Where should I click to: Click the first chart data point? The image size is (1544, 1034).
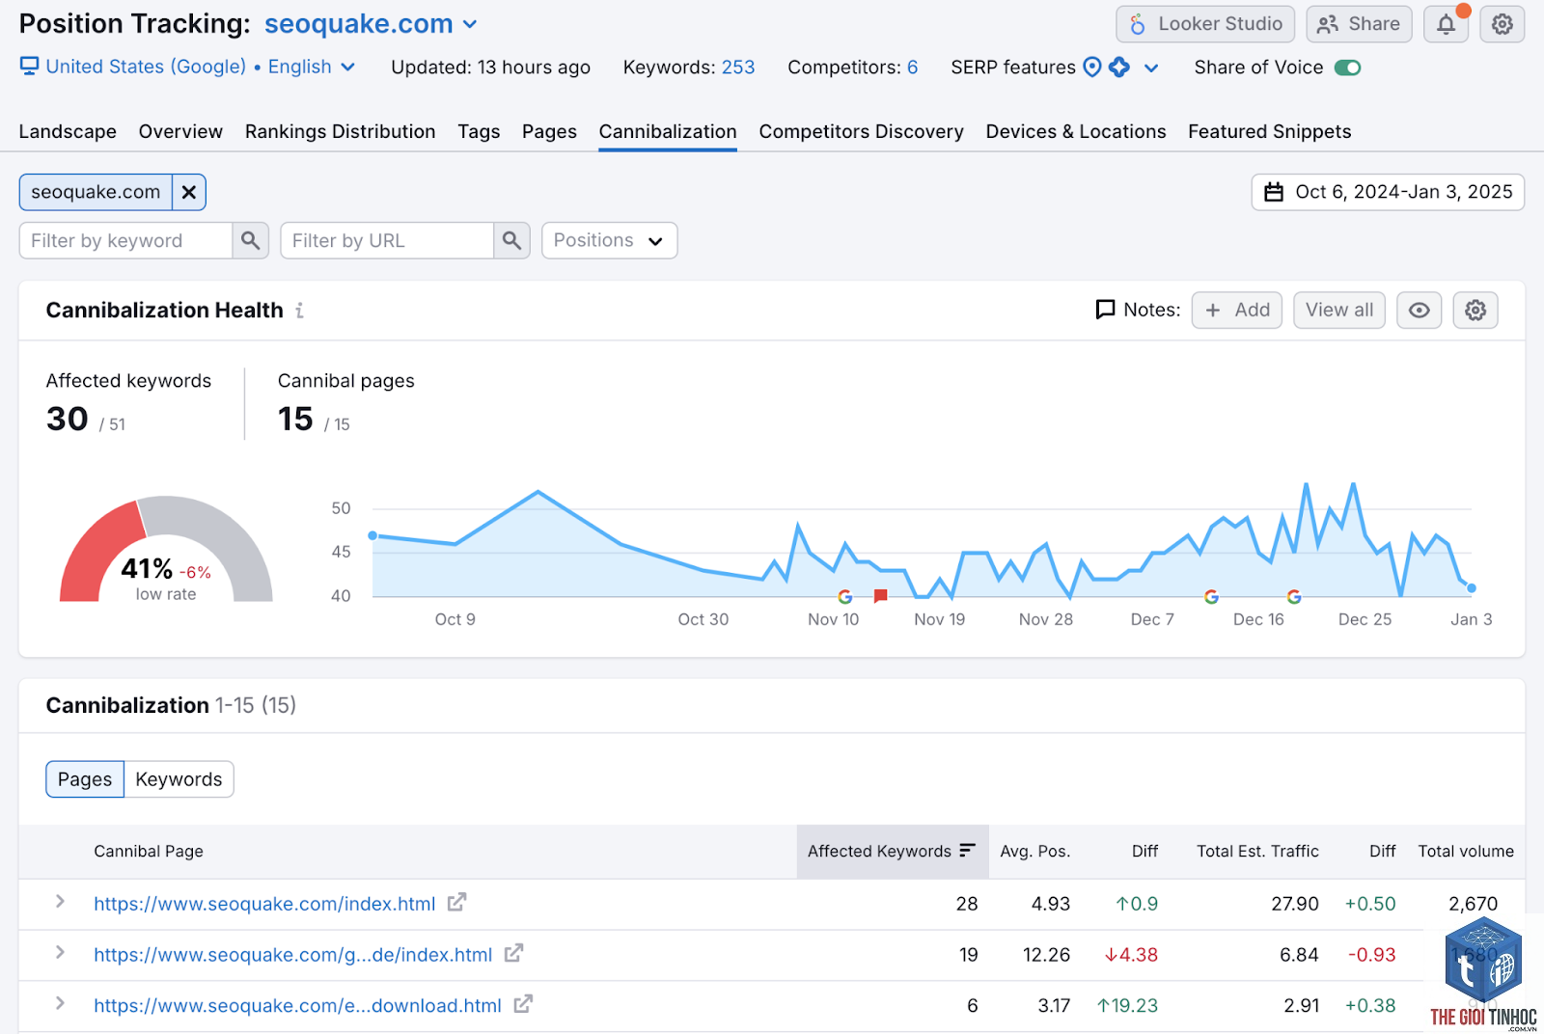point(373,535)
